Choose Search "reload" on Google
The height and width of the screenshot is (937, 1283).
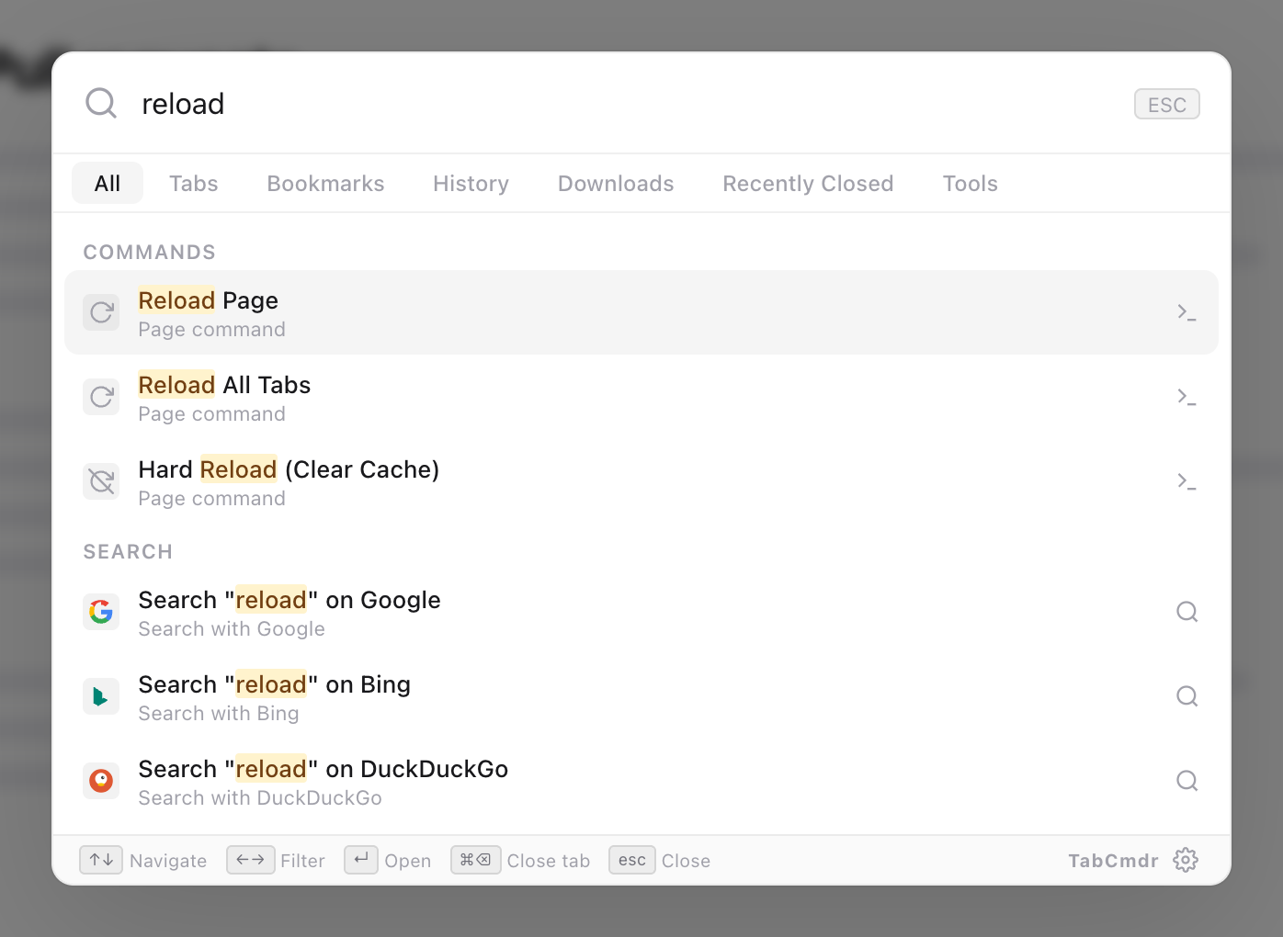point(641,612)
